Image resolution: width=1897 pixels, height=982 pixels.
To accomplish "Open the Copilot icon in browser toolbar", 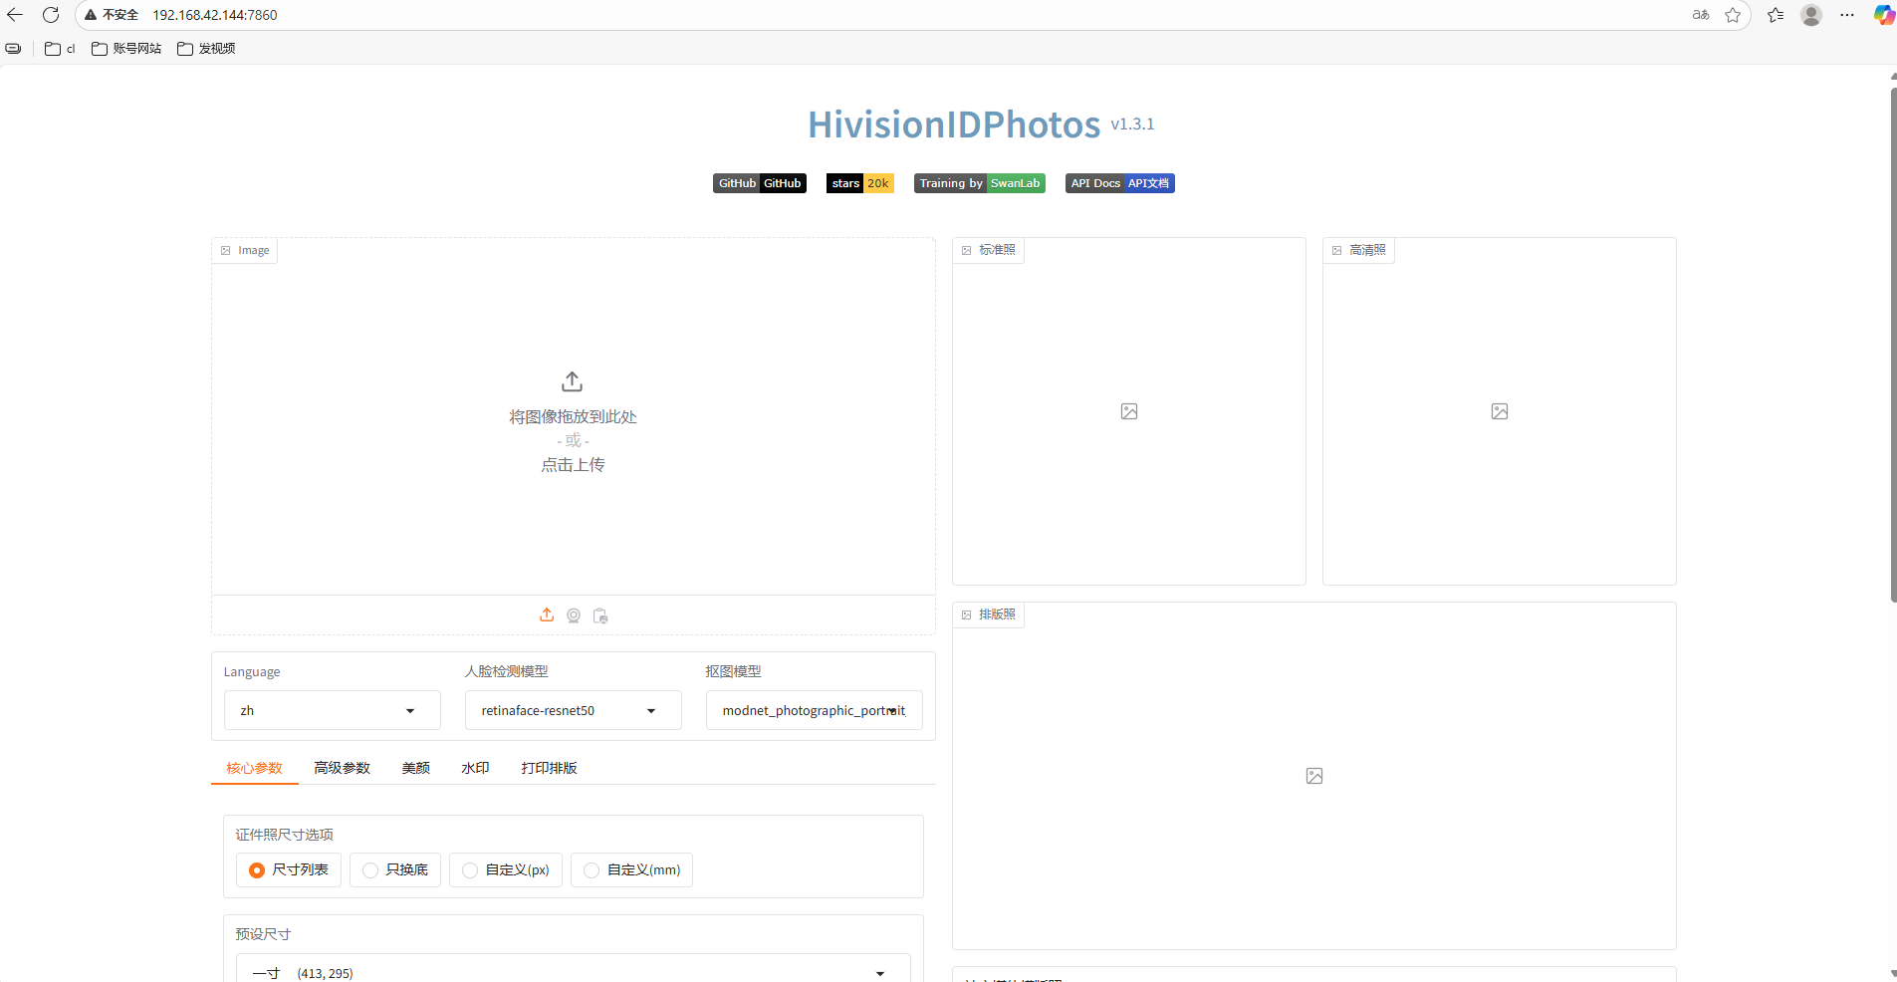I will (x=1882, y=15).
